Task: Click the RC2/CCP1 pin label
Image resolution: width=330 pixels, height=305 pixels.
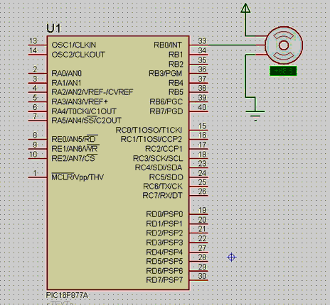Action: coord(164,149)
